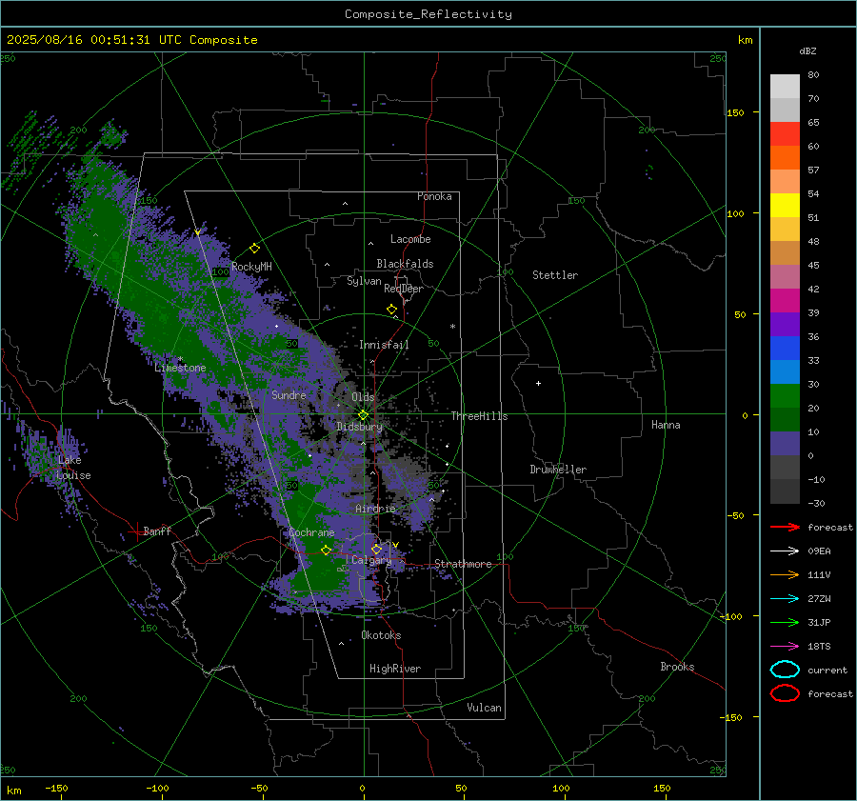The height and width of the screenshot is (801, 857).
Task: Click the yellow diamond marker above Calgary
Action: 376,549
